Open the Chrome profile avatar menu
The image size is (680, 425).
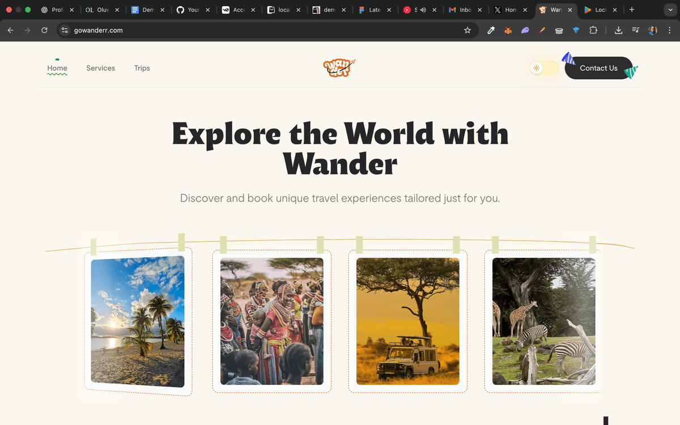(x=653, y=31)
